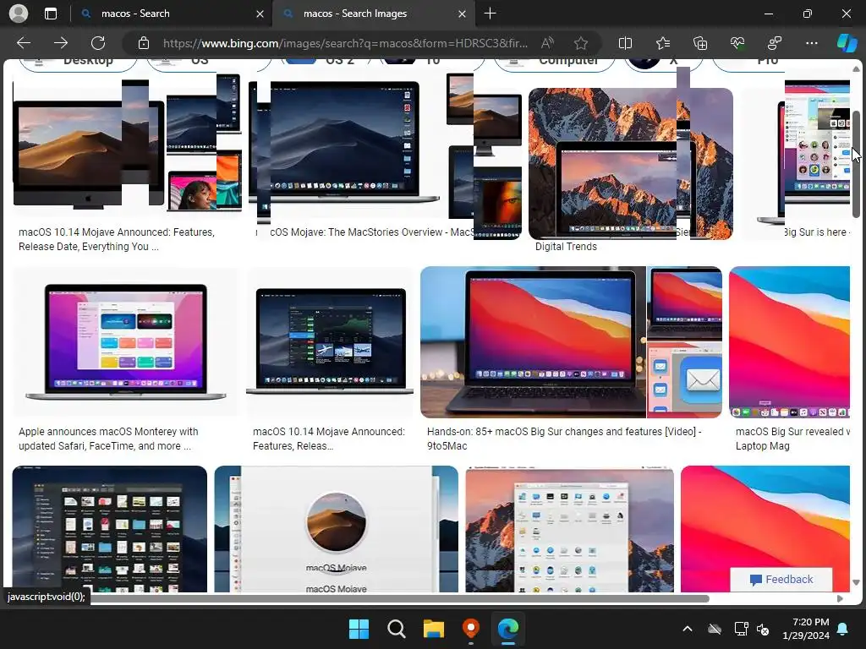Screen dimensions: 866x649
Task: Open the muted volume tray icon
Action: 763,629
